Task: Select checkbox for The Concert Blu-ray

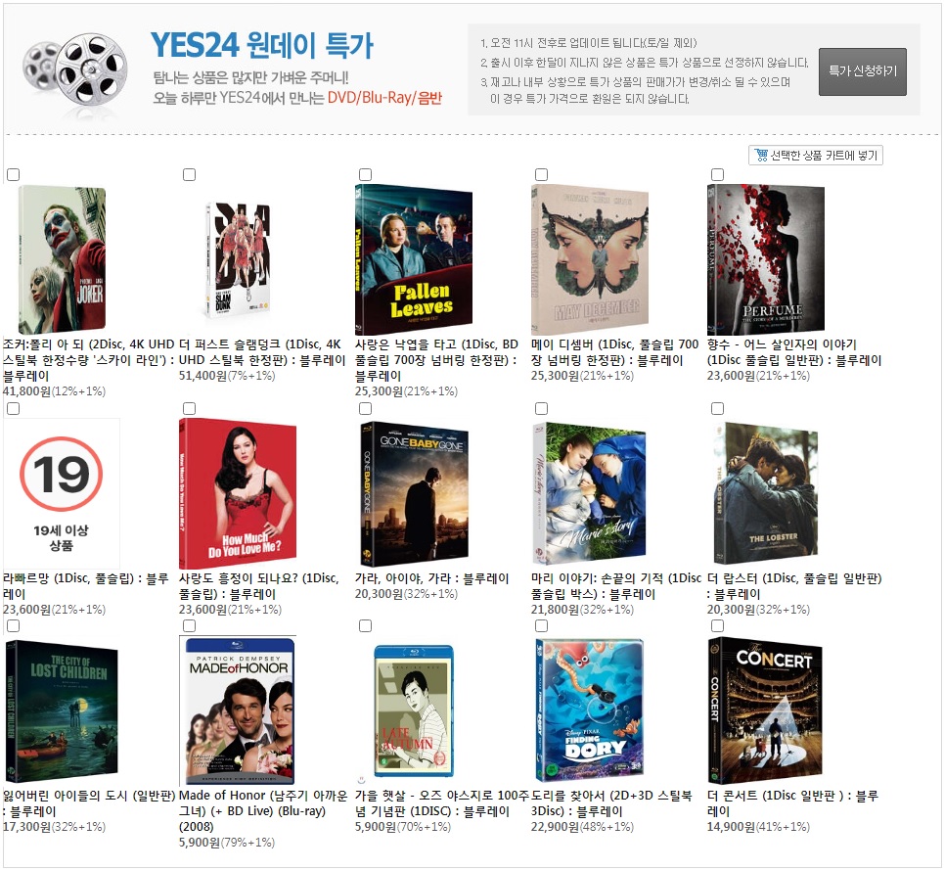Action: tap(717, 625)
